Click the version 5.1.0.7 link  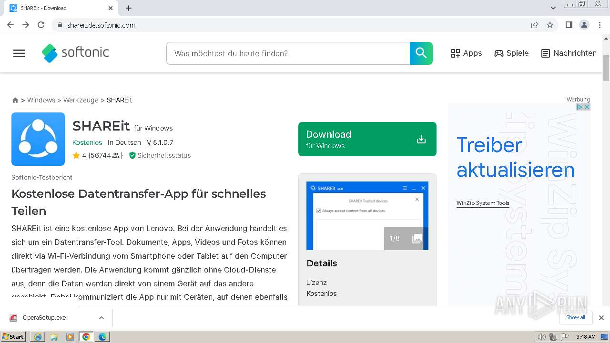click(x=160, y=142)
